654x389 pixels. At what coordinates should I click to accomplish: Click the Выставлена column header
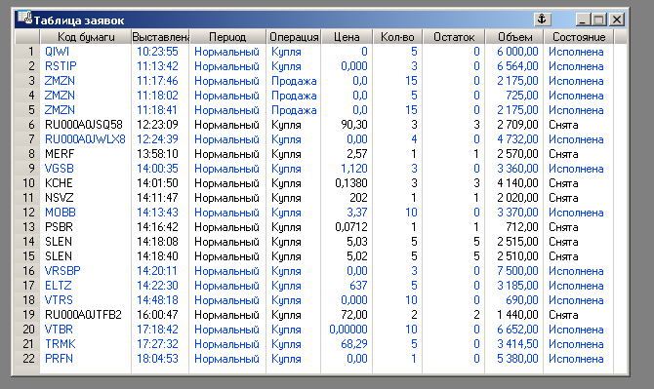tap(160, 37)
